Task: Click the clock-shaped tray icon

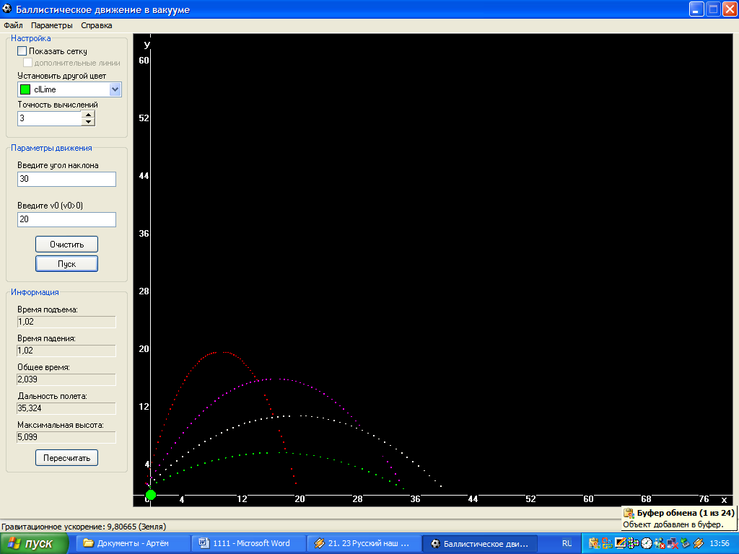Action: 647,543
